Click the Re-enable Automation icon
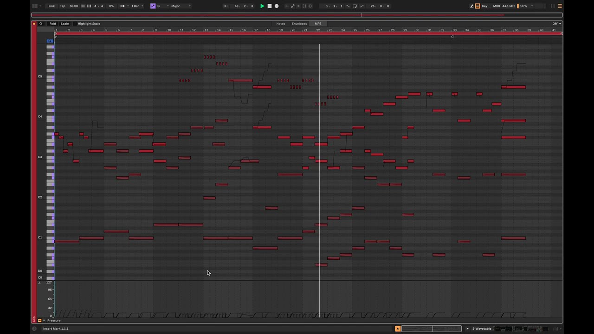Screen dimensions: 594x334 [298, 6]
